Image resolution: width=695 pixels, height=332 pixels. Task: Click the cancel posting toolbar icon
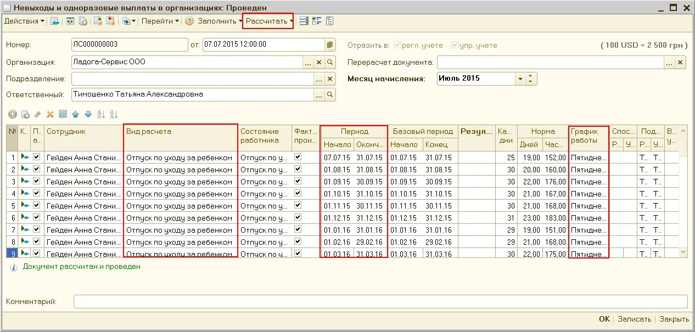point(110,21)
